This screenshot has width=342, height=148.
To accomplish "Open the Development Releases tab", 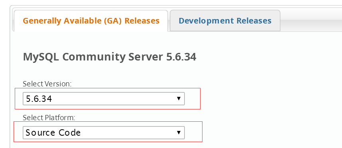I will coord(225,21).
